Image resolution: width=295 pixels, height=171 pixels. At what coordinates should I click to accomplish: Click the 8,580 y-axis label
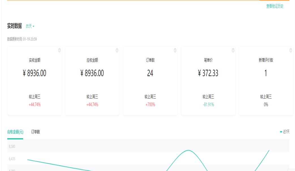(12, 146)
